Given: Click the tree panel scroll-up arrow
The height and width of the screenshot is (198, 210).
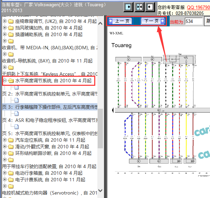Looking at the screenshot, I should (100, 24).
